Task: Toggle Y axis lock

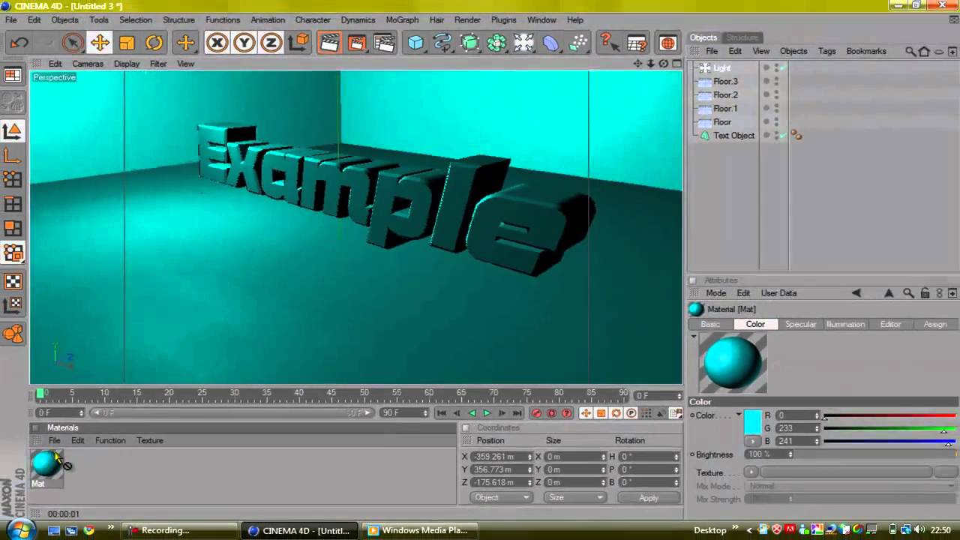Action: click(x=244, y=43)
